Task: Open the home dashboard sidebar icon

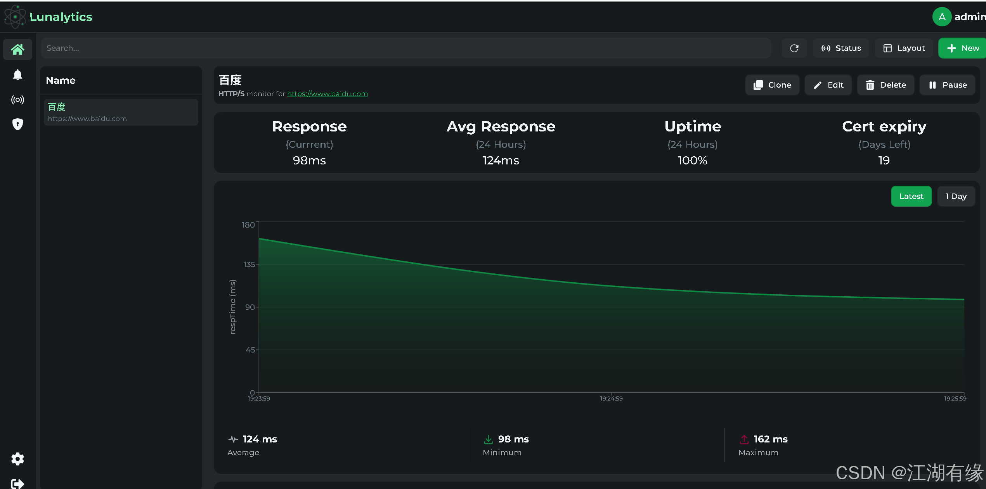Action: 17,49
